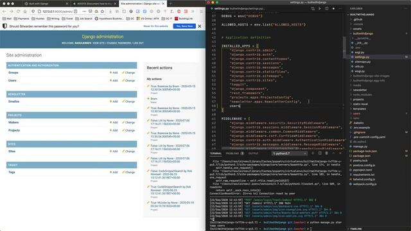Click the View Site link
The width and height of the screenshot is (411, 231).
pos(98,43)
